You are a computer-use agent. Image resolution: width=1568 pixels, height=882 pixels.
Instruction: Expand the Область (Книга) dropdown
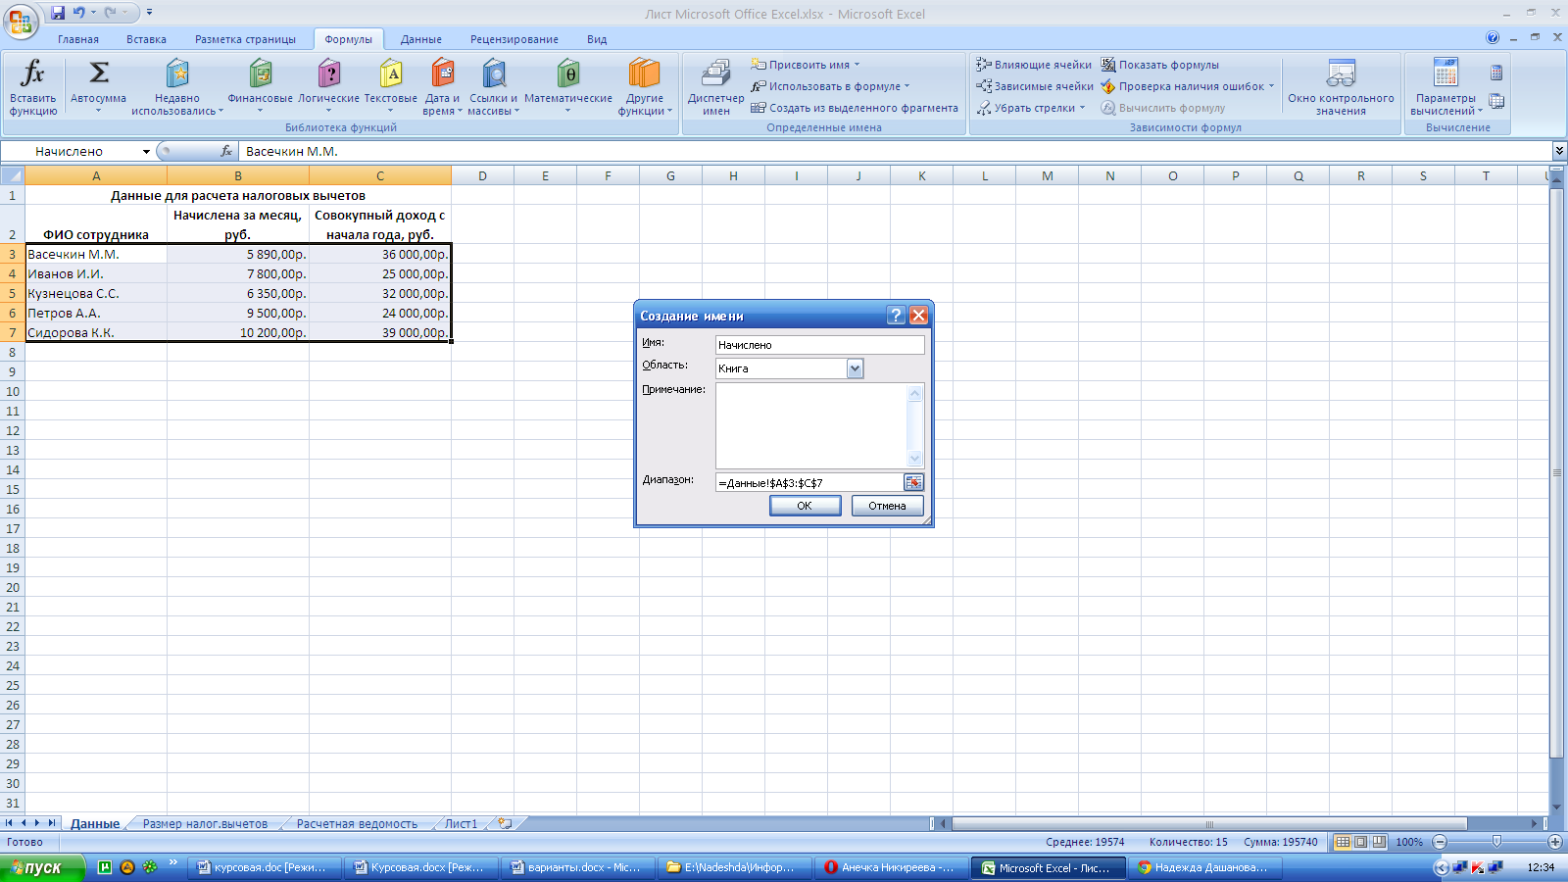tap(855, 368)
